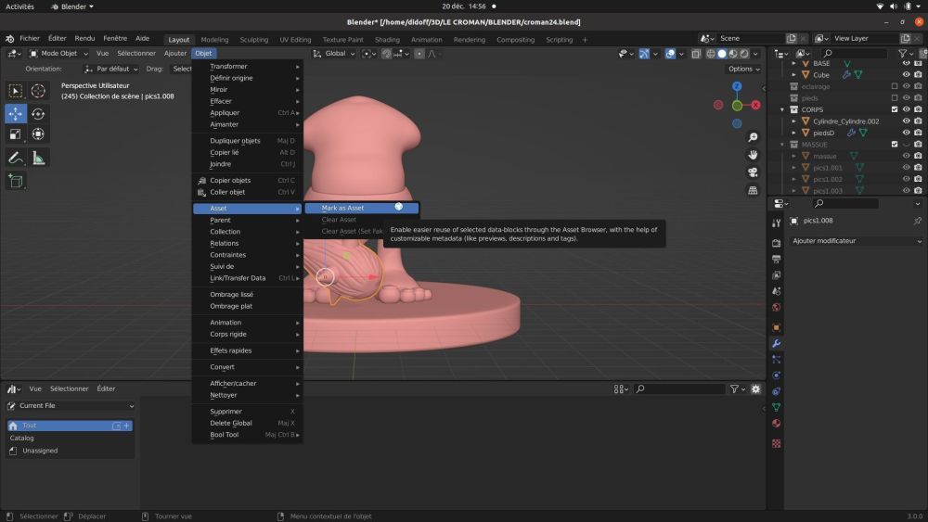Hide the Cube object via eye icon
The height and width of the screenshot is (522, 928).
tap(906, 75)
